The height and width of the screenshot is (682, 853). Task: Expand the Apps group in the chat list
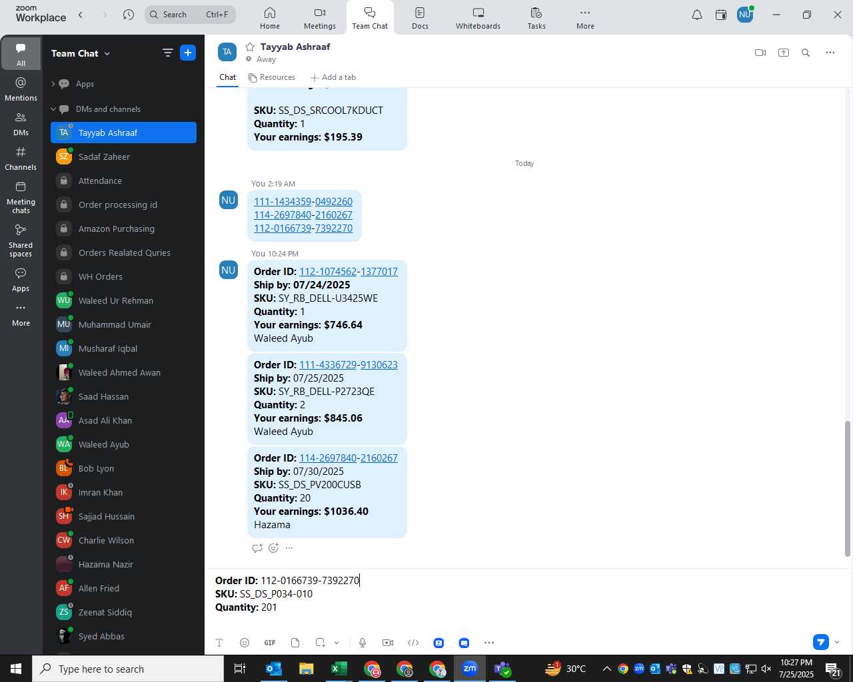pyautogui.click(x=53, y=84)
